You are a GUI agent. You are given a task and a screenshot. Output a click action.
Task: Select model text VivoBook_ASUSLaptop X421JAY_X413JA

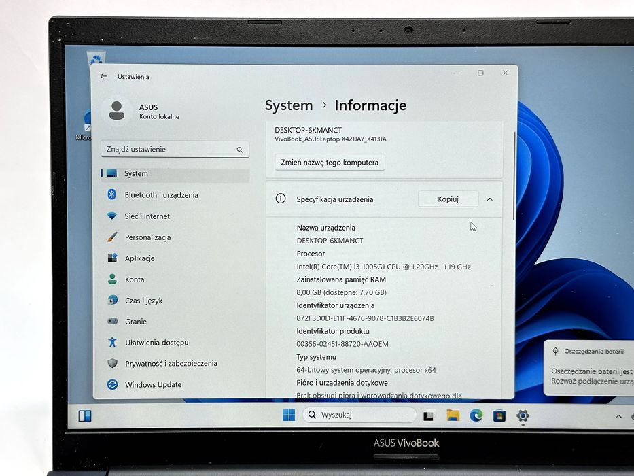330,139
